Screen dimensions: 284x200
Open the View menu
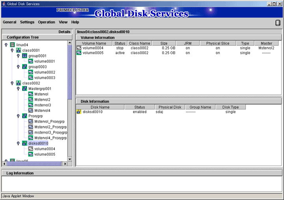point(63,22)
